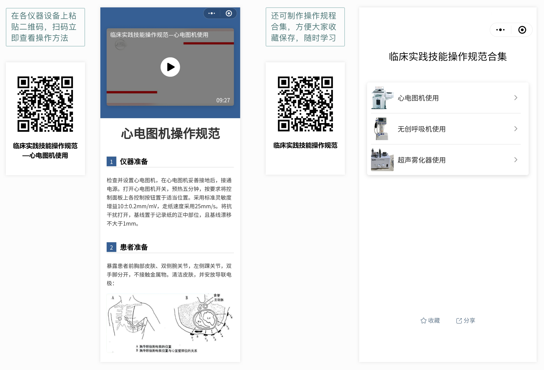Click the chest lead electrode placement diagram
Viewport: 544px width, 370px height.
pyautogui.click(x=170, y=323)
